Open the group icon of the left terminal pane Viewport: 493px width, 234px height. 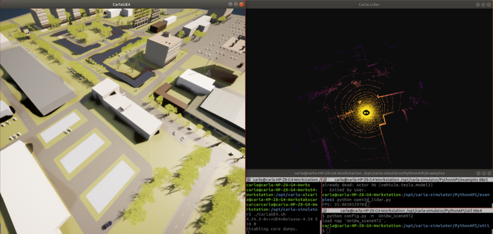tap(248, 180)
